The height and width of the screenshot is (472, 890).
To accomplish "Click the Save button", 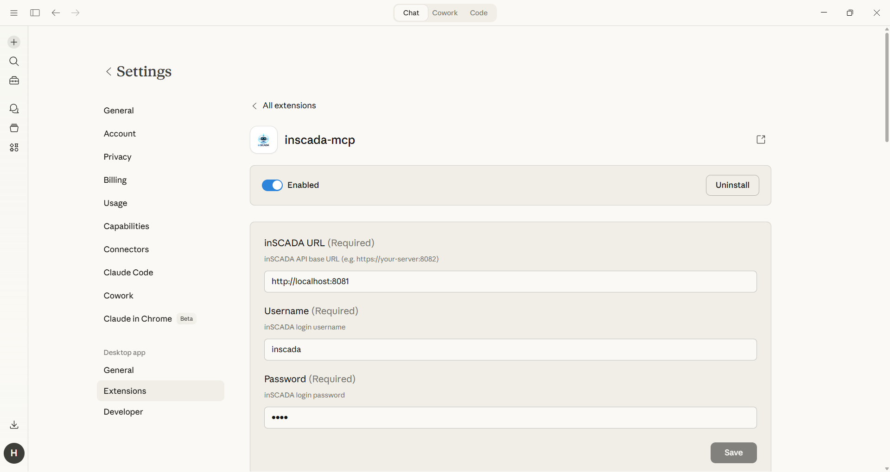I will coord(733,453).
